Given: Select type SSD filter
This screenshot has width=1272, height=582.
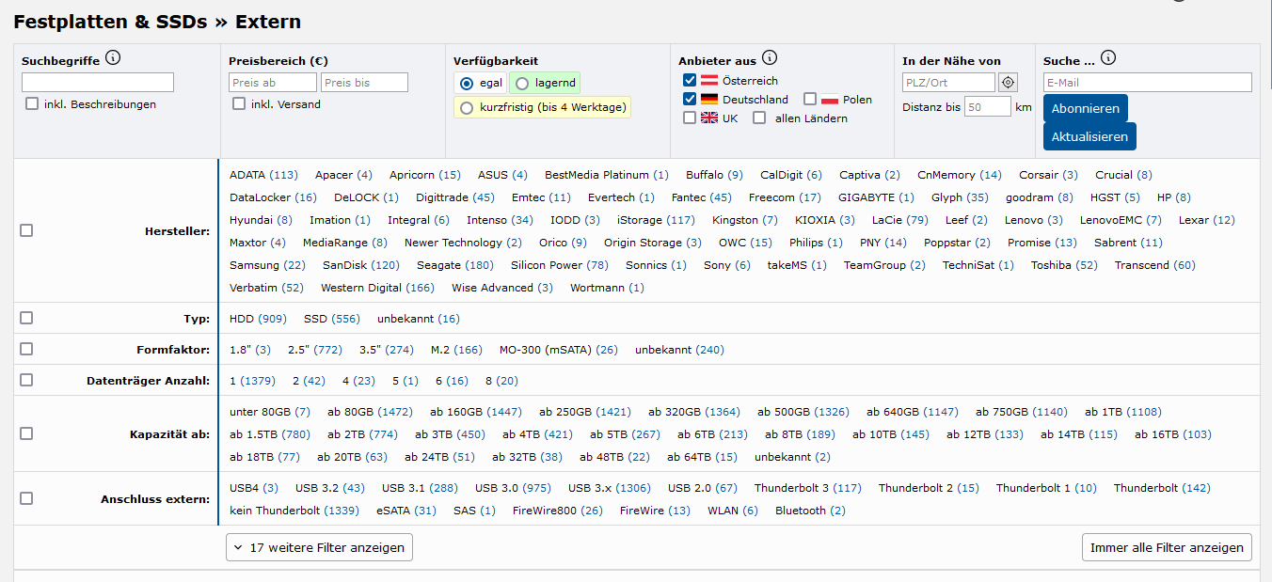Looking at the screenshot, I should 332,319.
